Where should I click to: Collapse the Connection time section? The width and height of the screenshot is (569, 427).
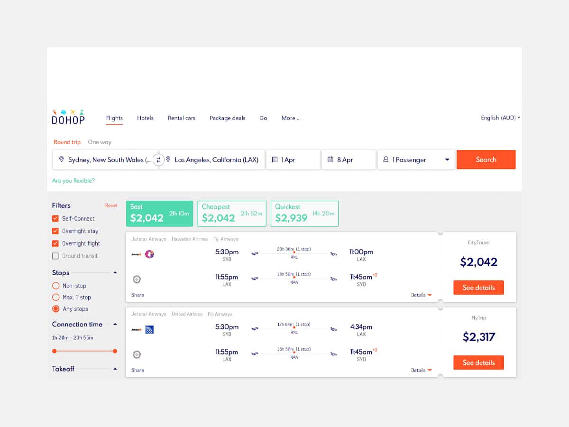point(115,325)
